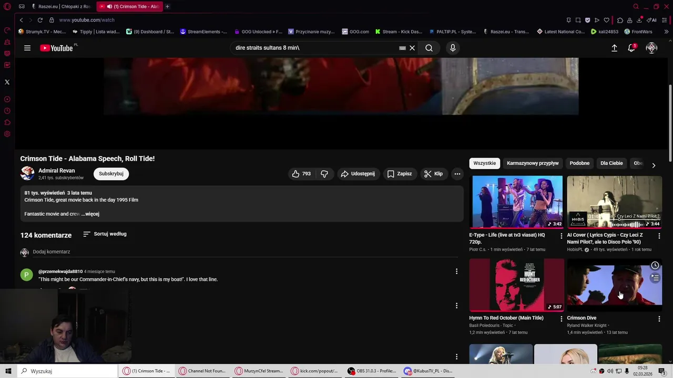Viewport: 673px width, 378px height.
Task: Start voice search with the microphone
Action: [453, 48]
